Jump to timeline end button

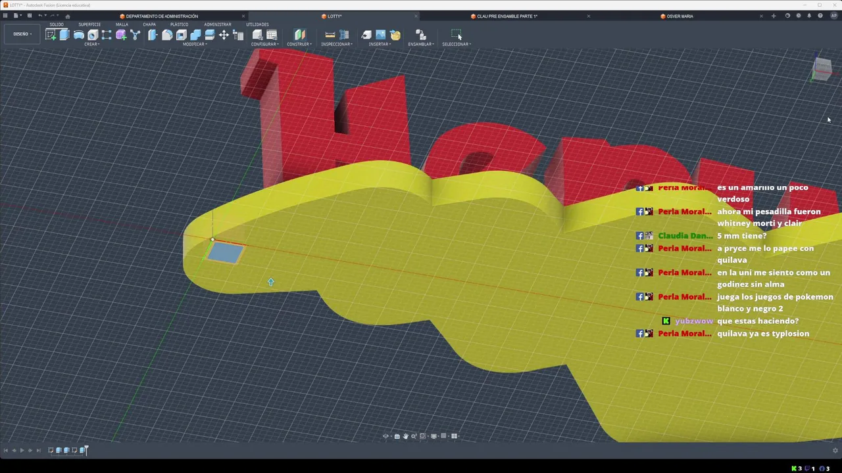(38, 450)
